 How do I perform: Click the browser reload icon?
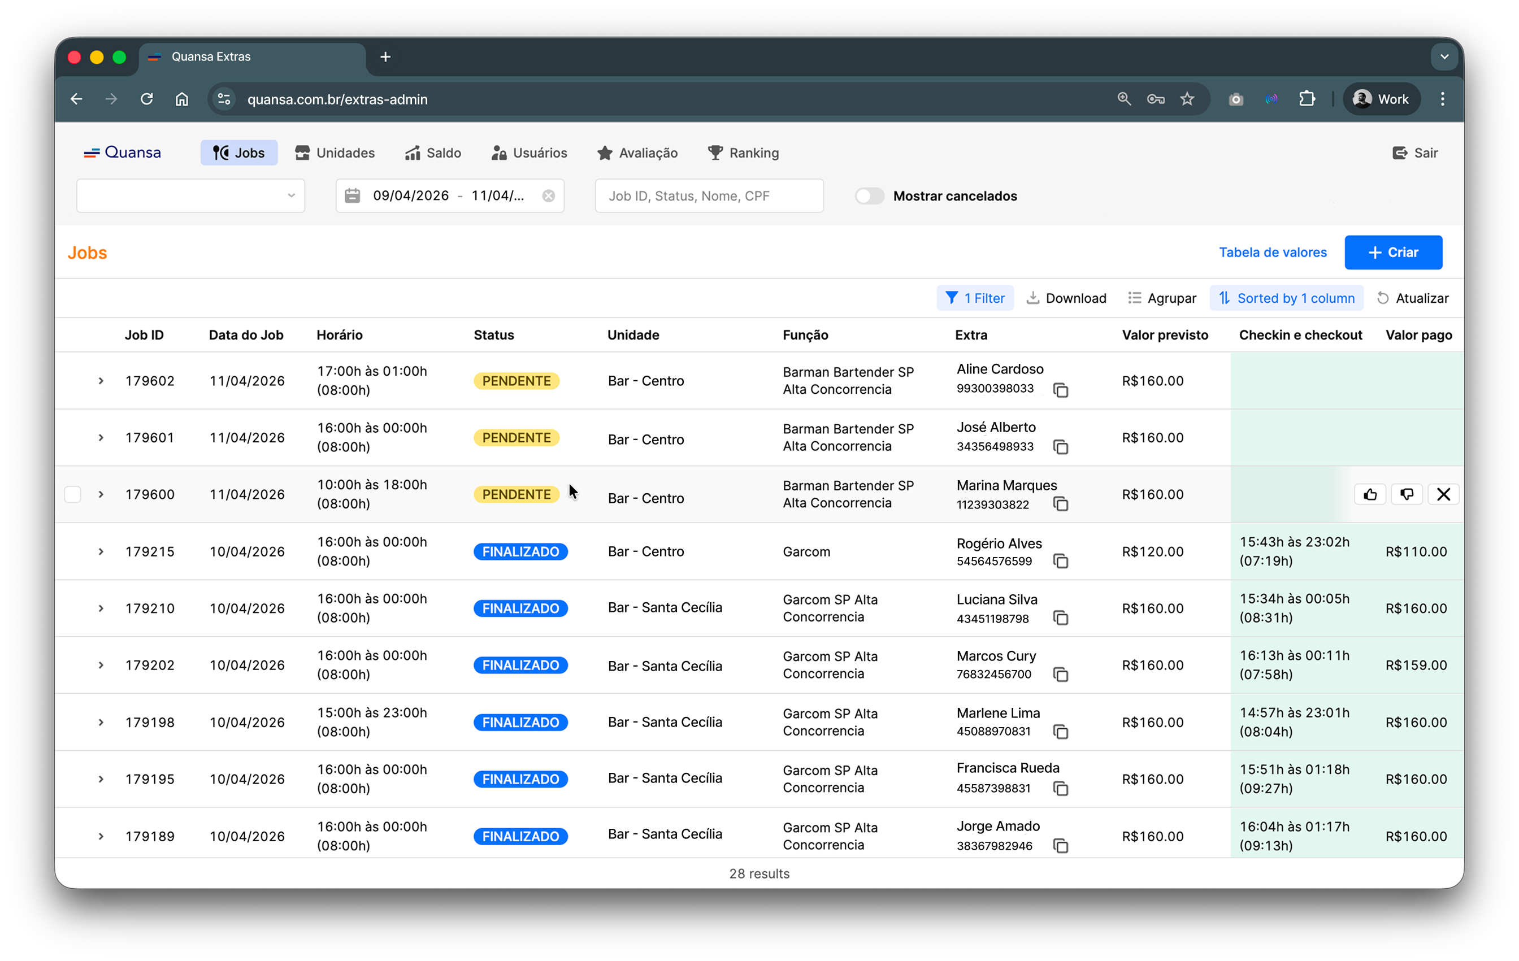coord(146,99)
